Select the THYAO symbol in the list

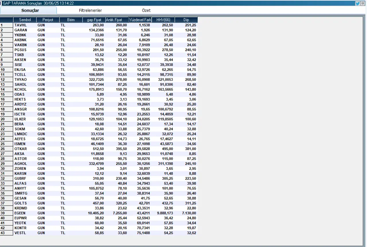20,79
